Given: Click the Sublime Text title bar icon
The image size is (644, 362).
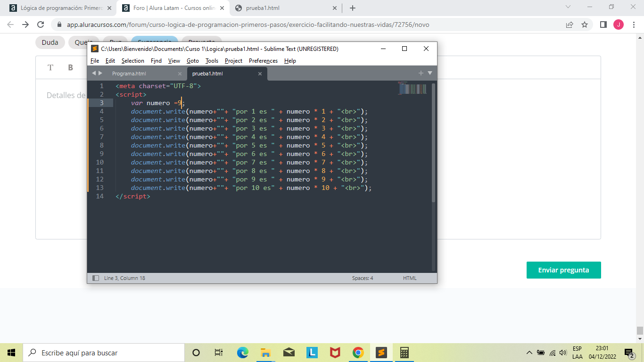Looking at the screenshot, I should pyautogui.click(x=95, y=49).
